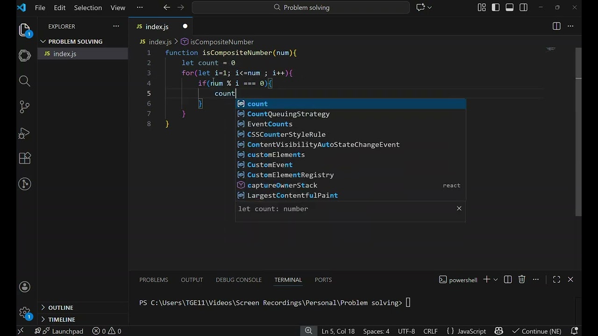
Task: Go back with the navigation arrow
Action: 167,7
